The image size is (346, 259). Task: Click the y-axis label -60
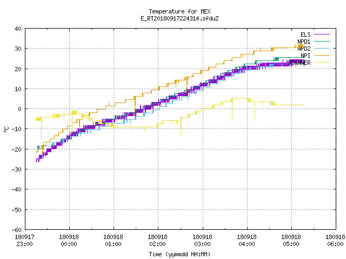point(17,230)
